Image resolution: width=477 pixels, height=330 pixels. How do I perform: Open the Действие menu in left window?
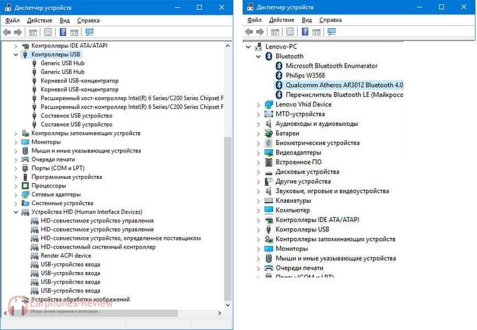pyautogui.click(x=39, y=20)
